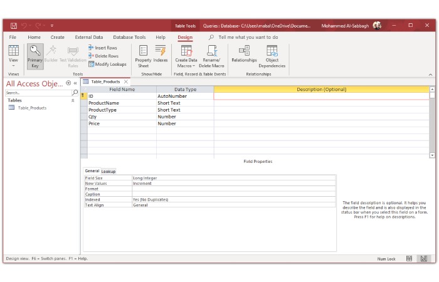Image resolution: width=439 pixels, height=282 pixels.
Task: Click the Format property box
Action: [x=234, y=189]
